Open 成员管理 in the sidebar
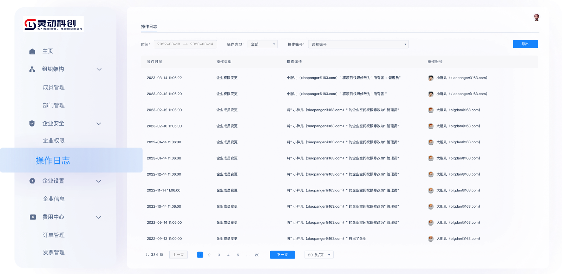The image size is (562, 274). pos(54,87)
